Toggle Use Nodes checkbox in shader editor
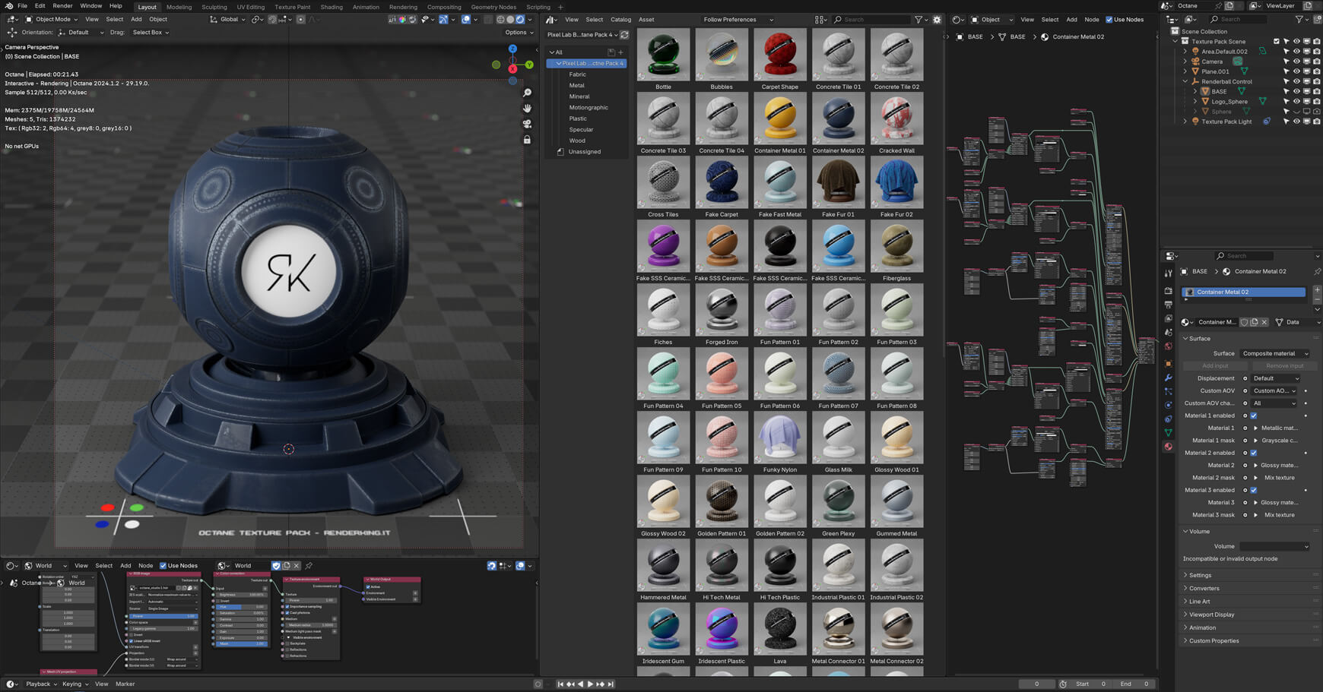 [1109, 20]
